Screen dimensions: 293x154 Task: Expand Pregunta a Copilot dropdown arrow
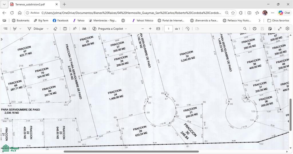pyautogui.click(x=126, y=29)
